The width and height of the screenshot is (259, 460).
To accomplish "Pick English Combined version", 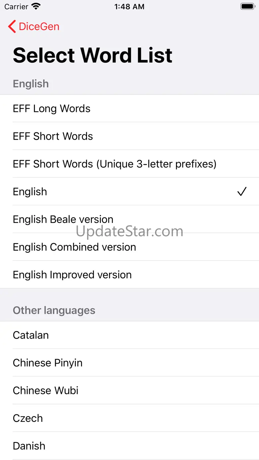I will click(129, 247).
